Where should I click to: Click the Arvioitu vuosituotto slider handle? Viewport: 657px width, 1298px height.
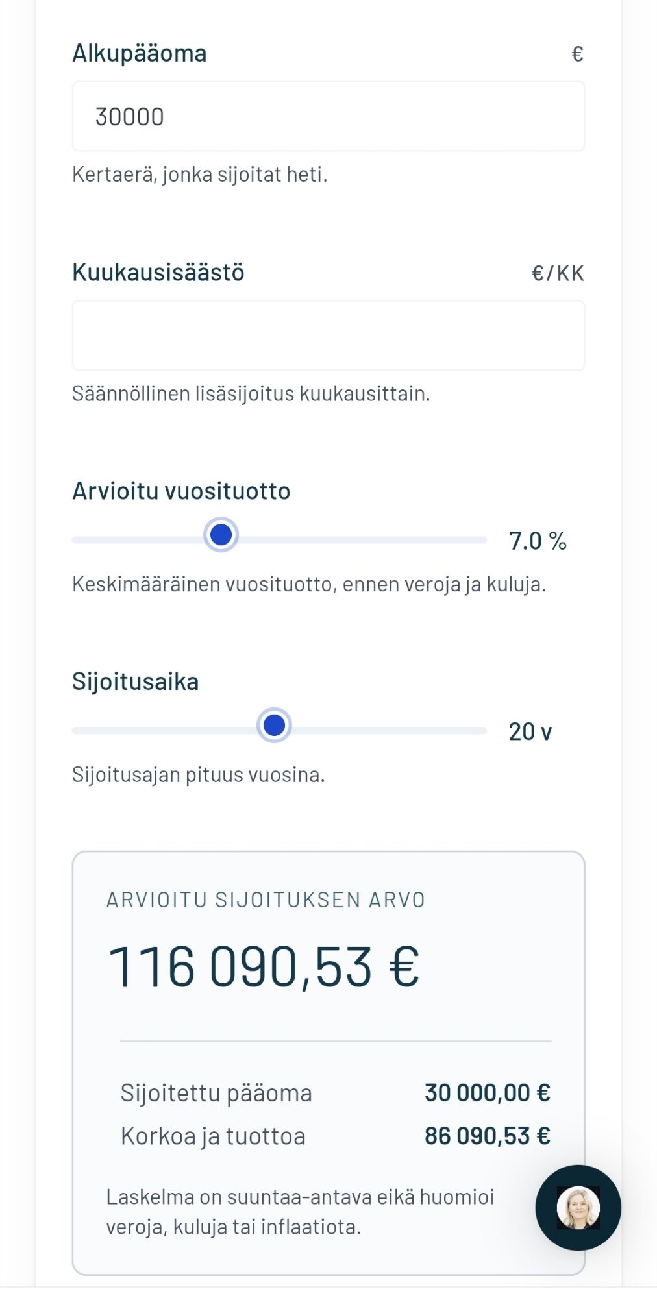coord(221,535)
